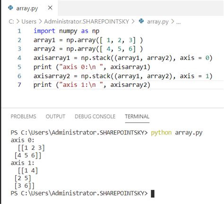Click the Python file icon in array.py tab
Screen dimensions: 224x204
point(10,8)
